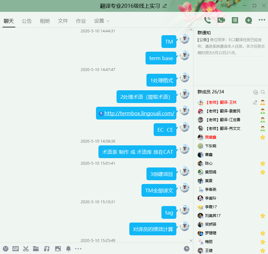The image size is (268, 254).
Task: Click the message bubble term base
Action: (161, 58)
